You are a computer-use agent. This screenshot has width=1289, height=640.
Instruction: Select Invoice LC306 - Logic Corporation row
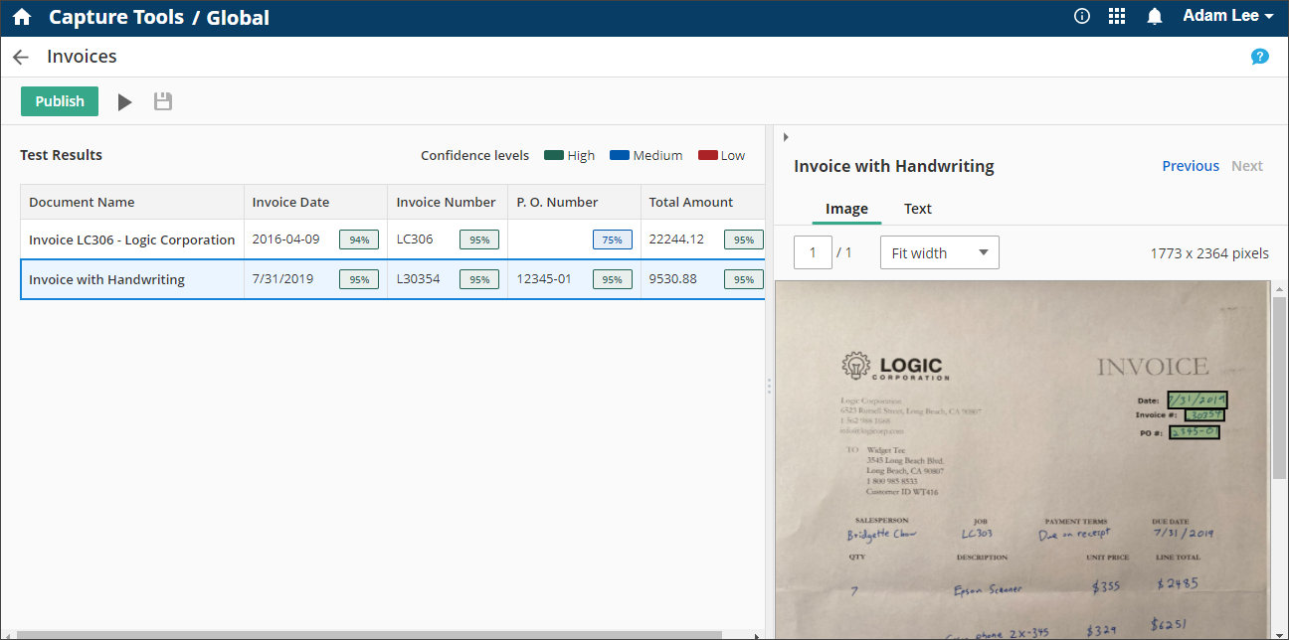(x=131, y=240)
